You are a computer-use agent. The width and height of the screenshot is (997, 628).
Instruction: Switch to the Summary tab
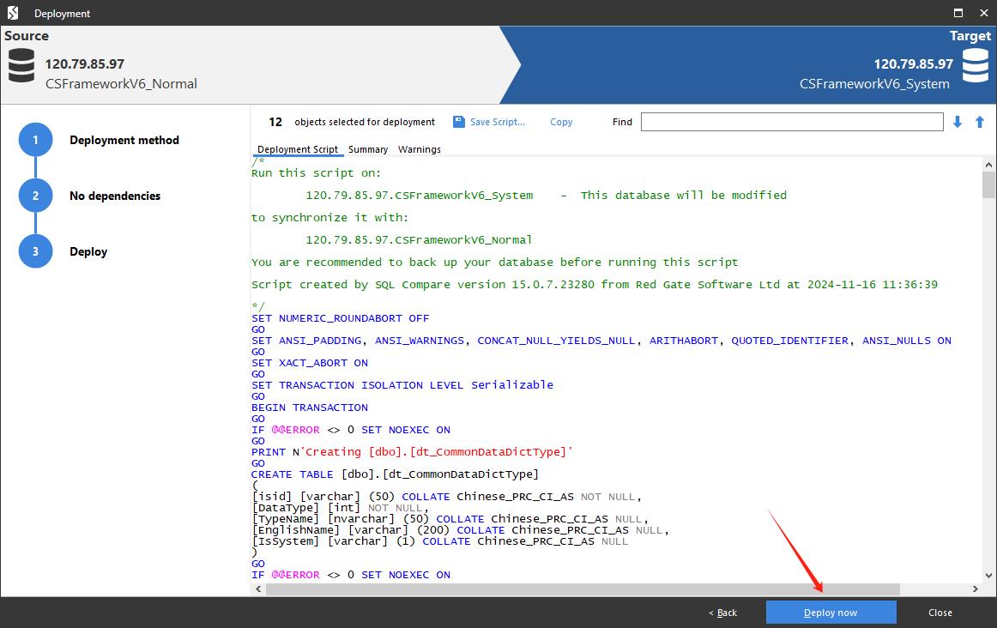pos(367,149)
